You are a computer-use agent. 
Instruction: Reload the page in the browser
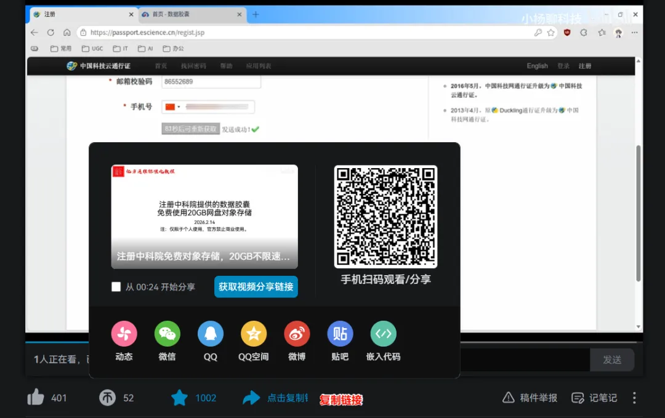click(x=50, y=32)
